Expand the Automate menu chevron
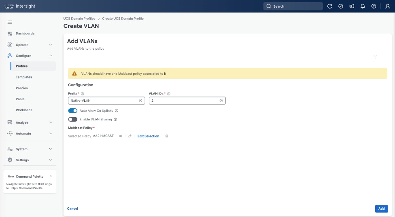 coord(51,133)
